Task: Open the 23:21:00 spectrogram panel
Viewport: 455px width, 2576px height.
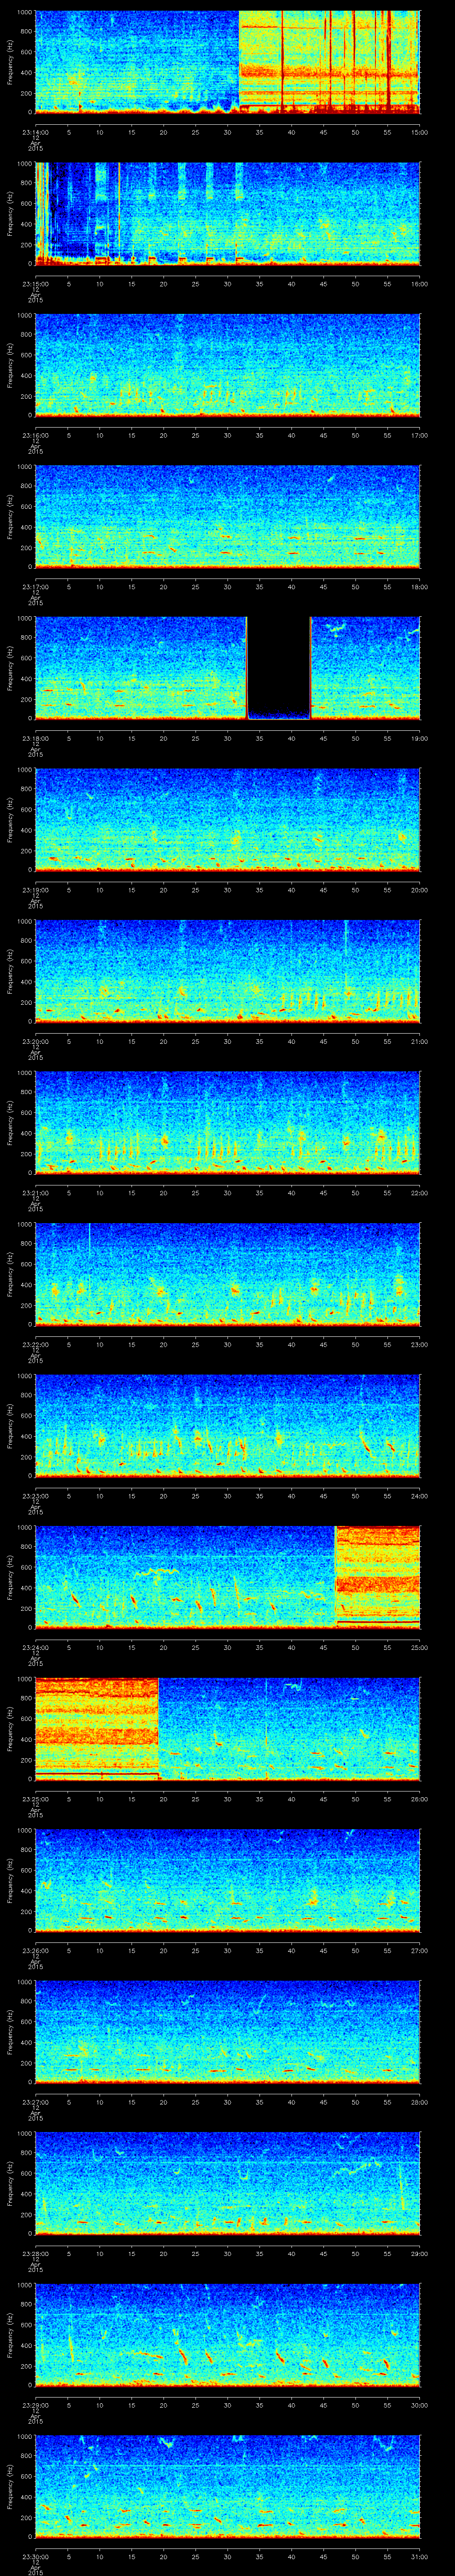Action: [228, 1122]
